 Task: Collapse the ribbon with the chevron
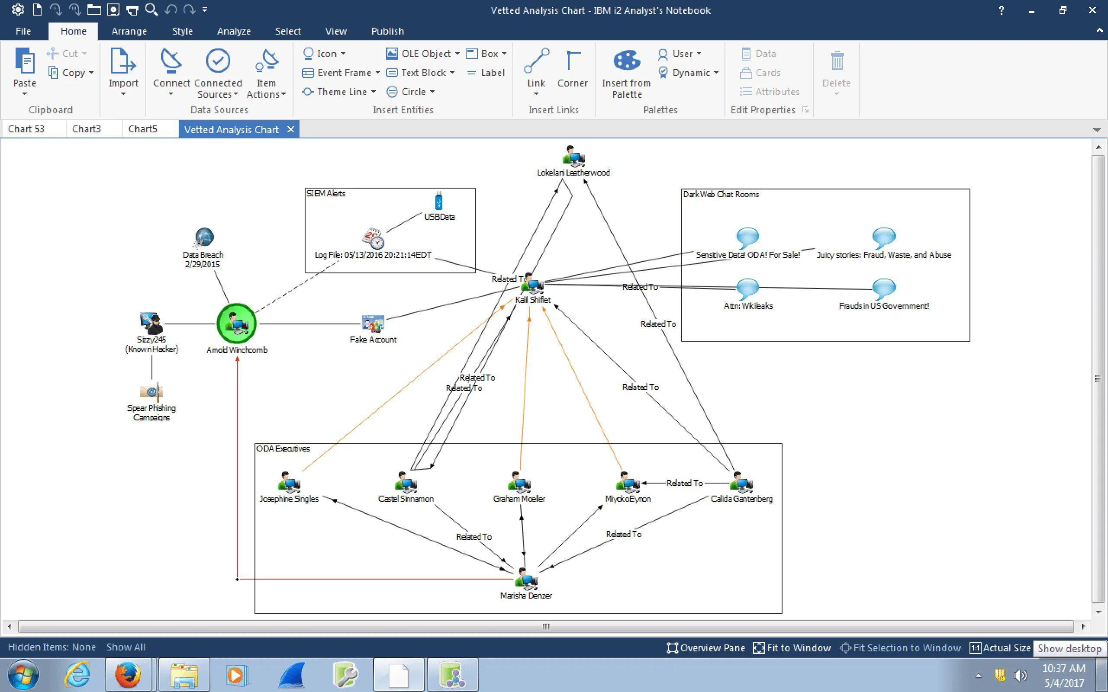click(1099, 31)
